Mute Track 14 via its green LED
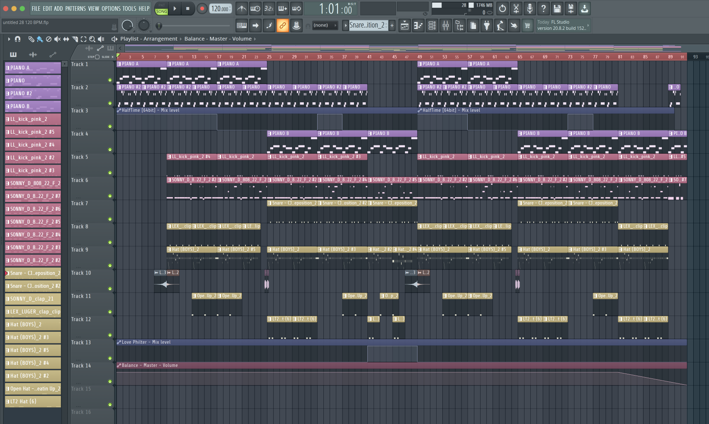Viewport: 709px width, 424px height. click(x=110, y=381)
